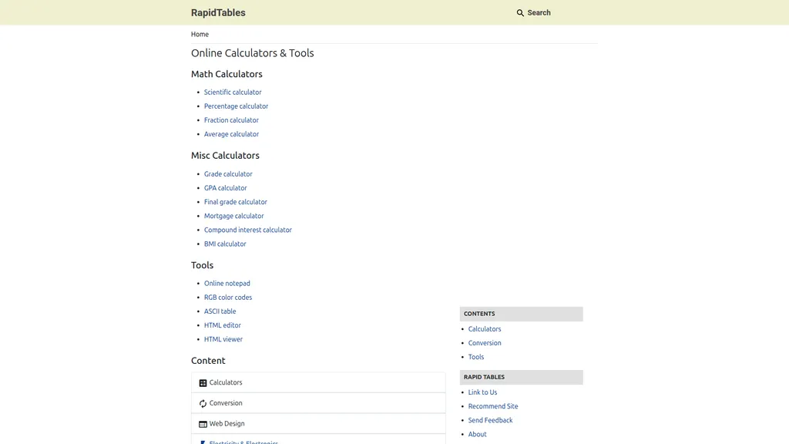Open Average calculator link
The image size is (789, 444).
click(231, 134)
